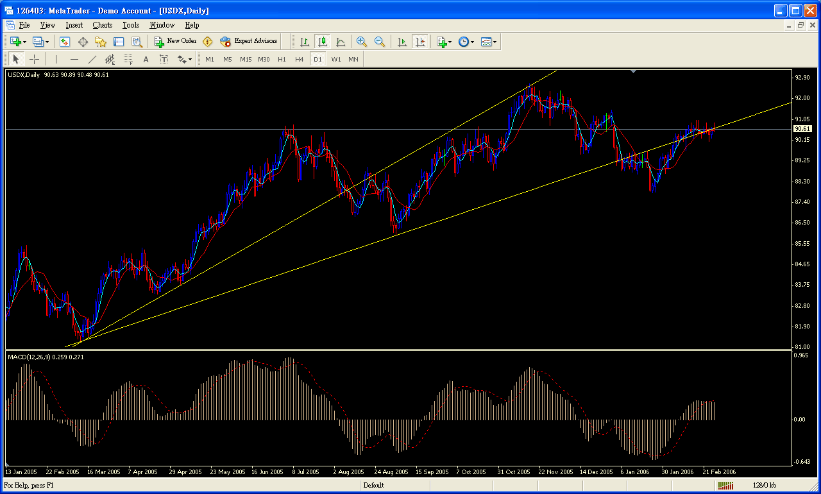
Task: Switch to H4 timeframe
Action: (x=300, y=59)
